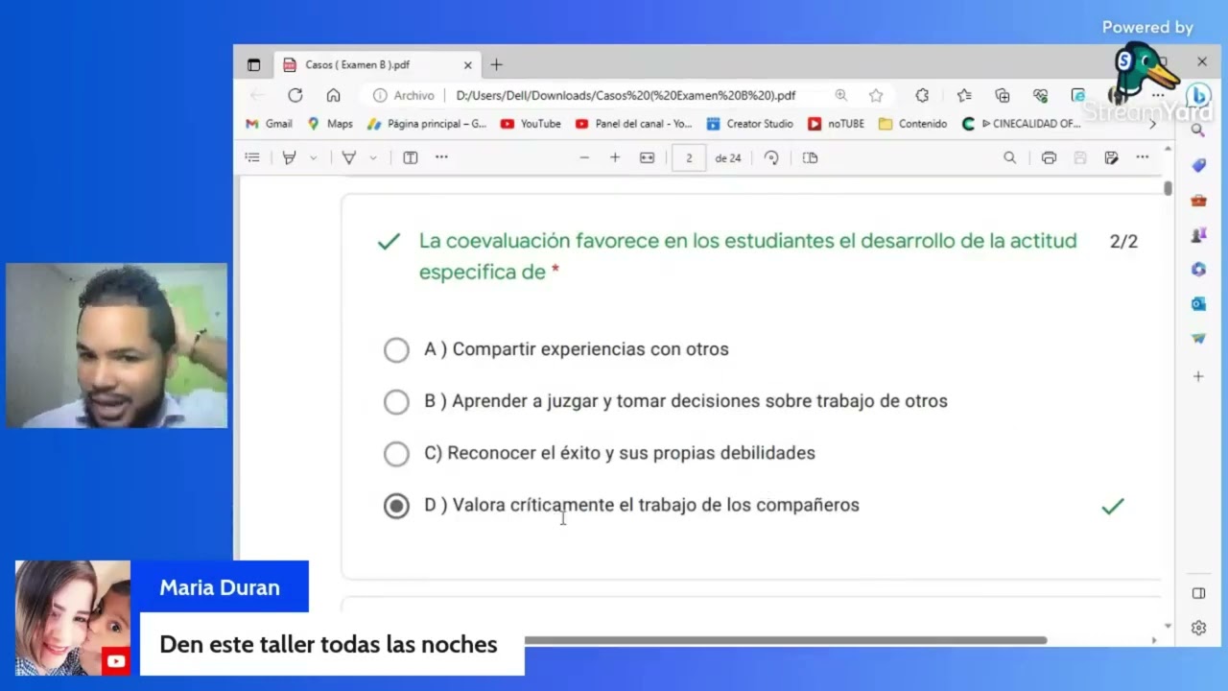The image size is (1228, 691).
Task: Open sidebar settings gear
Action: (x=1198, y=628)
